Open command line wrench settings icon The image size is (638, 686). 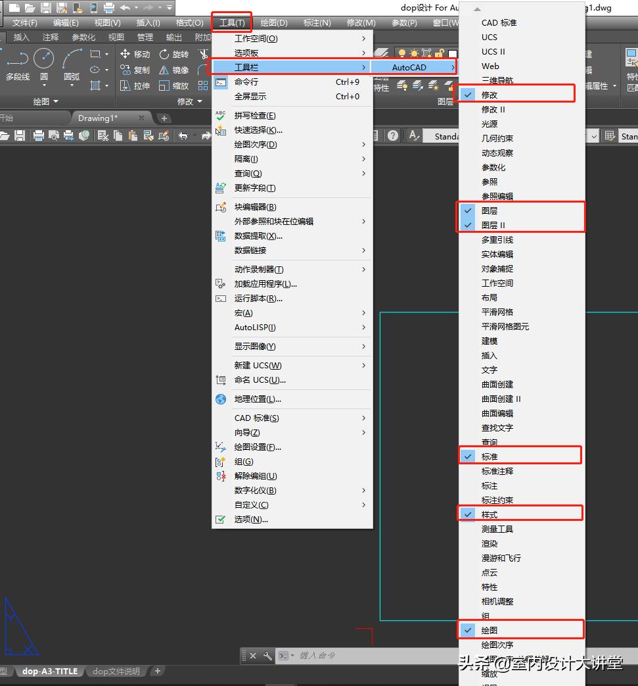pos(267,656)
